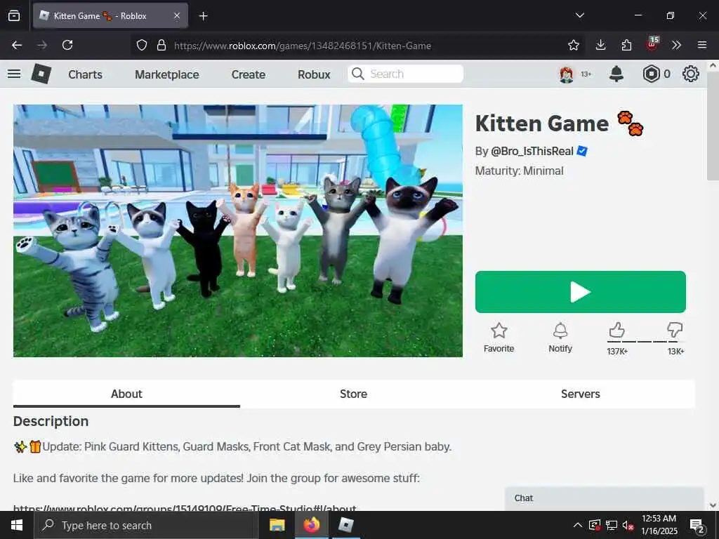Open the user avatar profile icon
The height and width of the screenshot is (539, 719).
(567, 74)
